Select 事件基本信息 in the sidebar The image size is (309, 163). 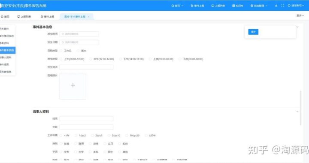tap(7, 50)
